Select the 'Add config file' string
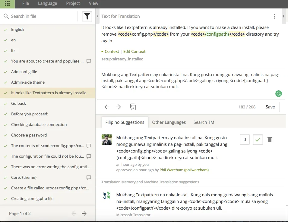Viewport: 288px width, 222px height. tap(48, 72)
